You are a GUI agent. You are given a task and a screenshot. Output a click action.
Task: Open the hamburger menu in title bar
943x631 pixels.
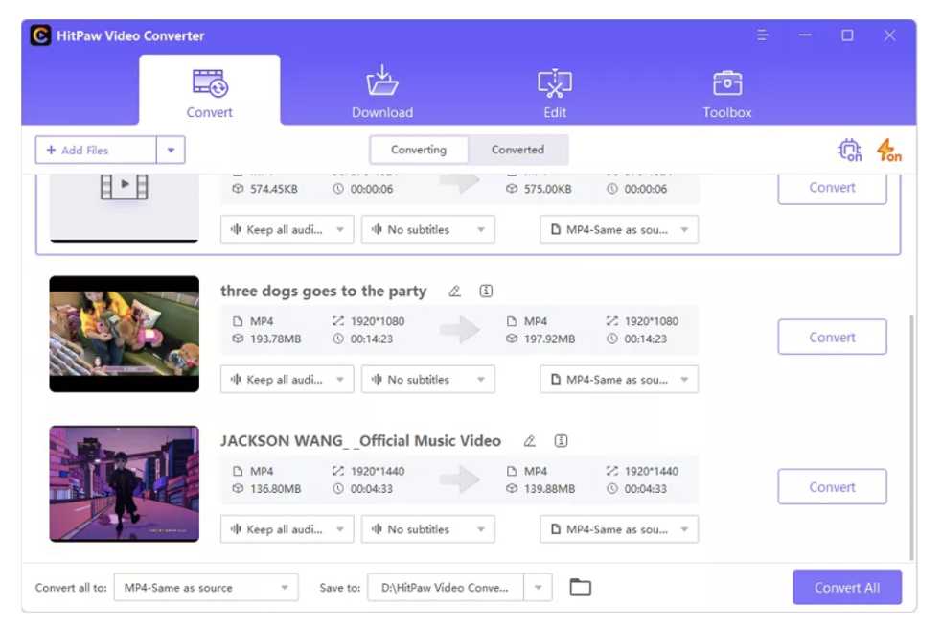coord(763,35)
